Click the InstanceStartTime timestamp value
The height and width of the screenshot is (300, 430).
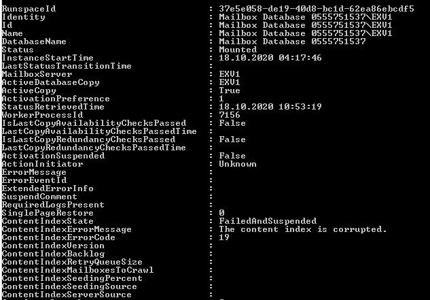point(270,58)
